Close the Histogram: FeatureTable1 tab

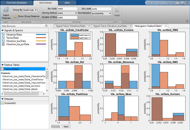166,26
